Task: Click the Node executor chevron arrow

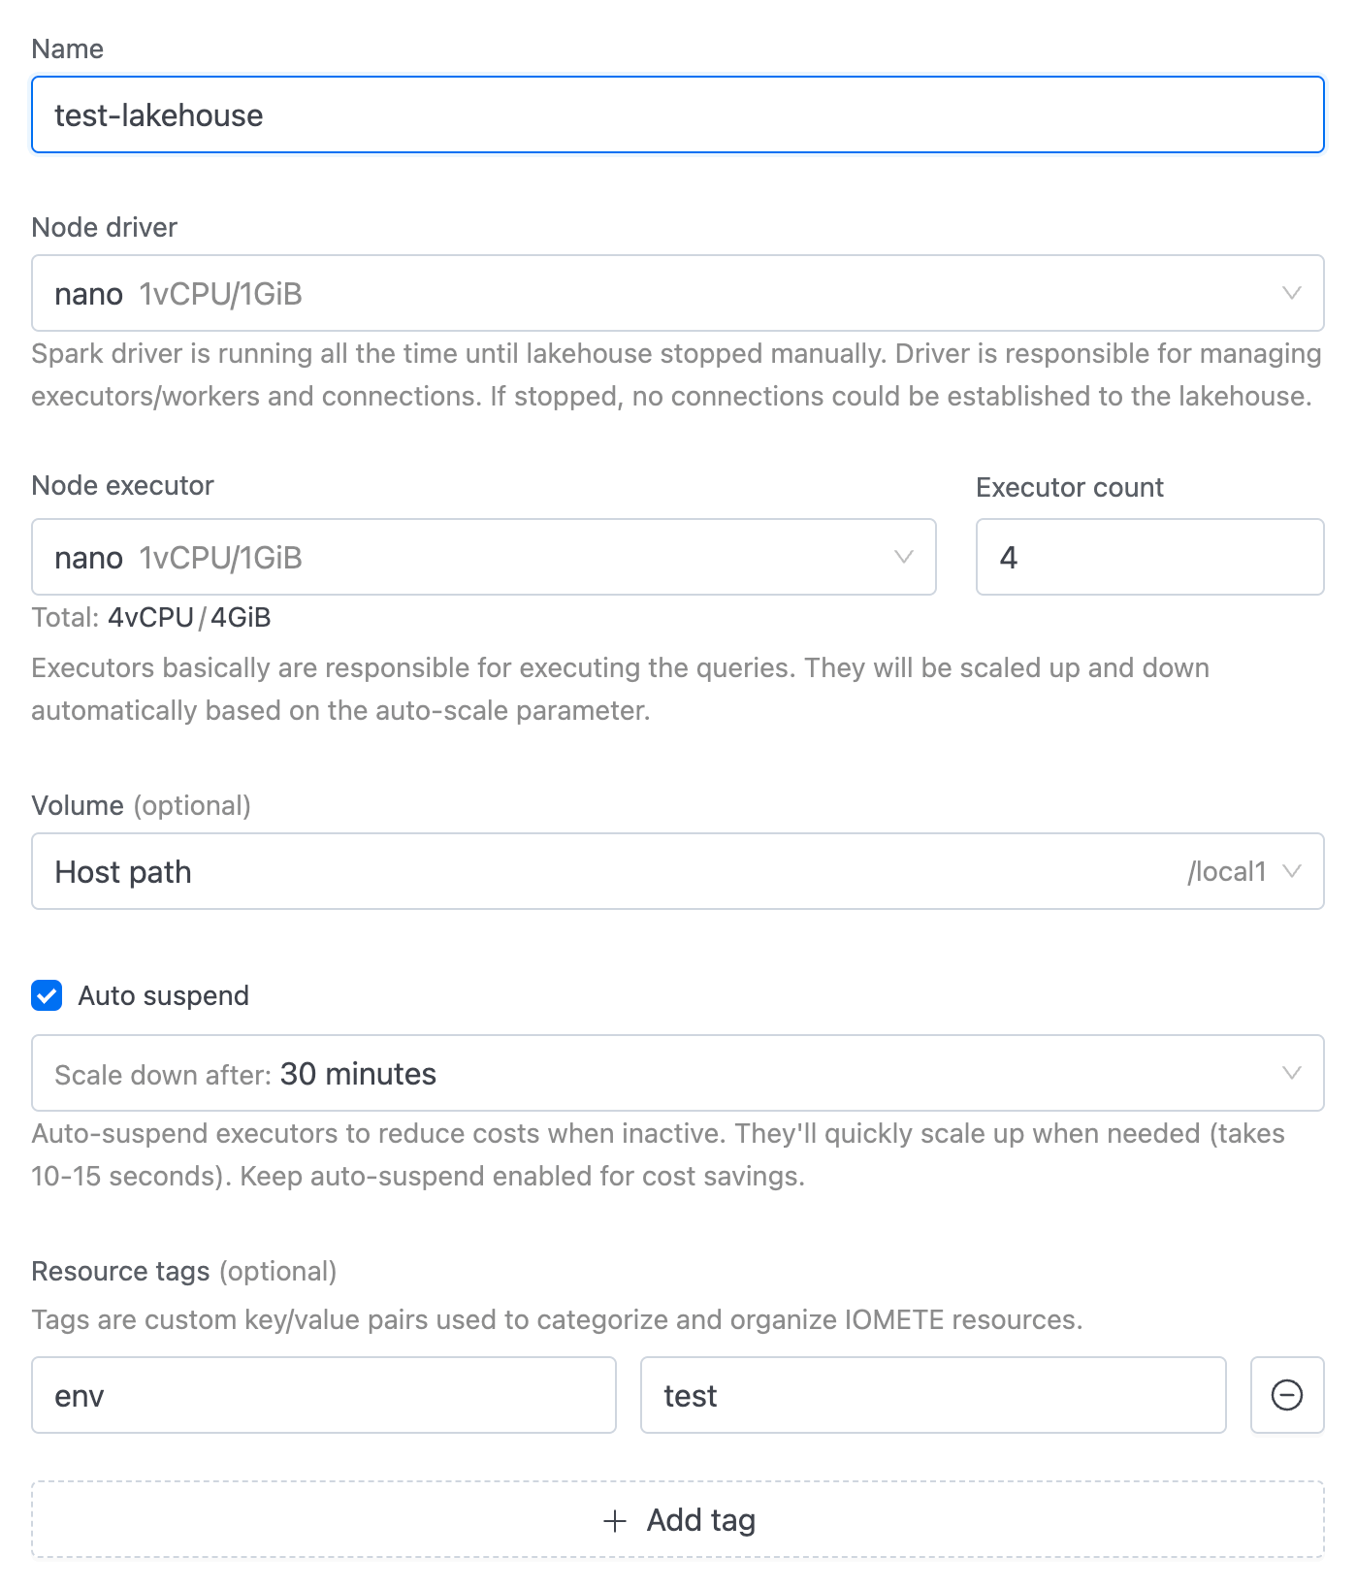Action: [903, 557]
